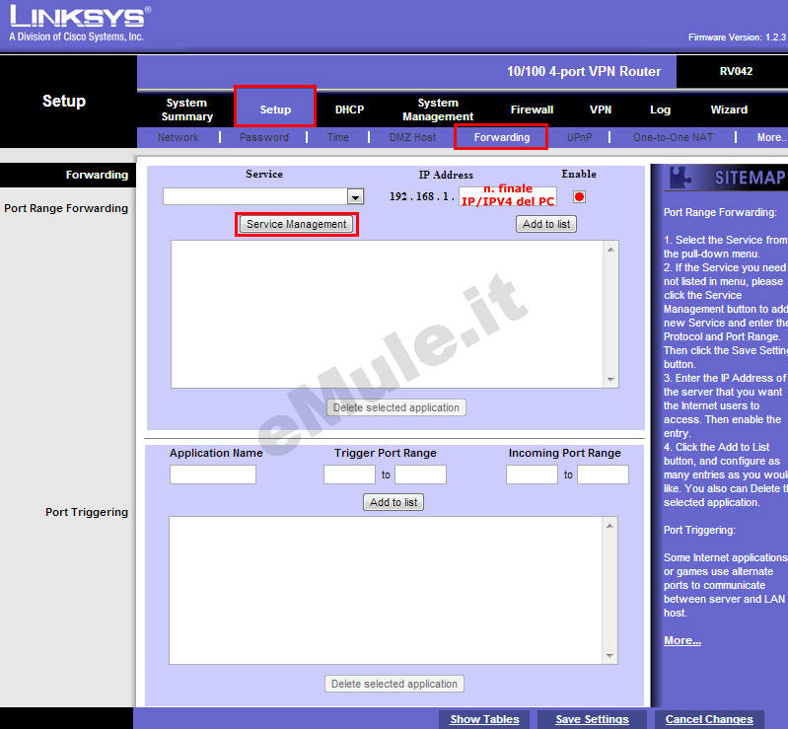Viewport: 788px width, 729px height.
Task: Click the More.. submenu item
Action: click(772, 137)
